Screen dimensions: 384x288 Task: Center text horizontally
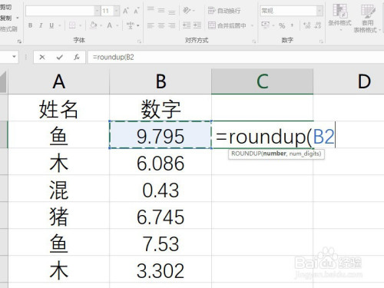click(x=161, y=25)
